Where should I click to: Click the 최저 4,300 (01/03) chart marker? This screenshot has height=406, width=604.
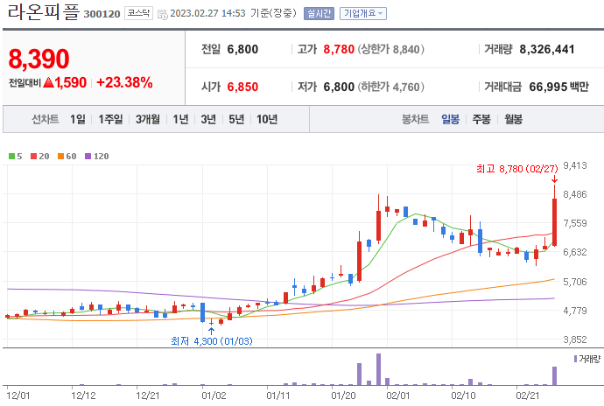click(212, 341)
